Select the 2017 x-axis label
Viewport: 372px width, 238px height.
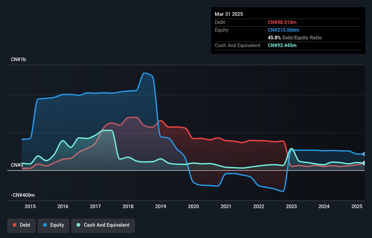[95, 206]
